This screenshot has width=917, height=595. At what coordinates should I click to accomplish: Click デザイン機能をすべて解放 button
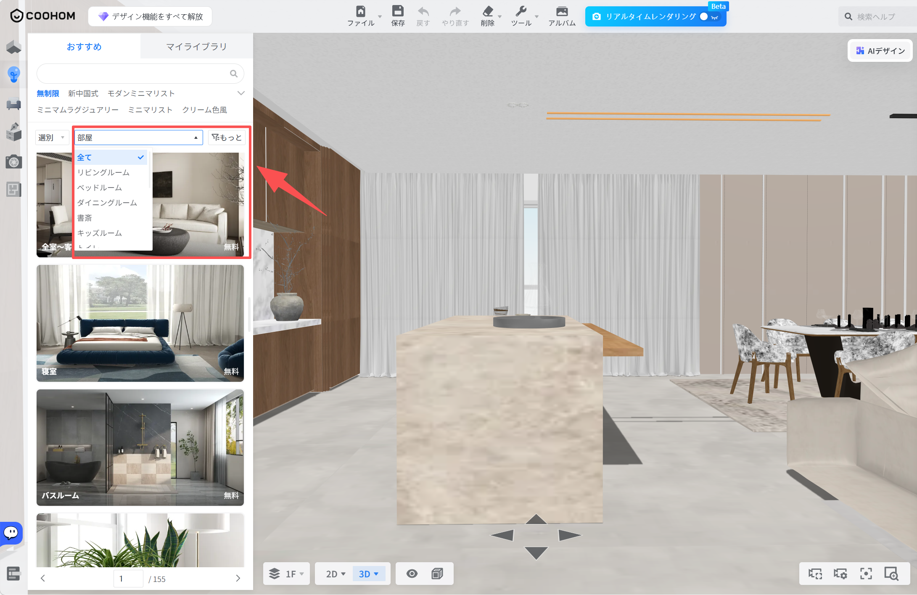point(150,16)
